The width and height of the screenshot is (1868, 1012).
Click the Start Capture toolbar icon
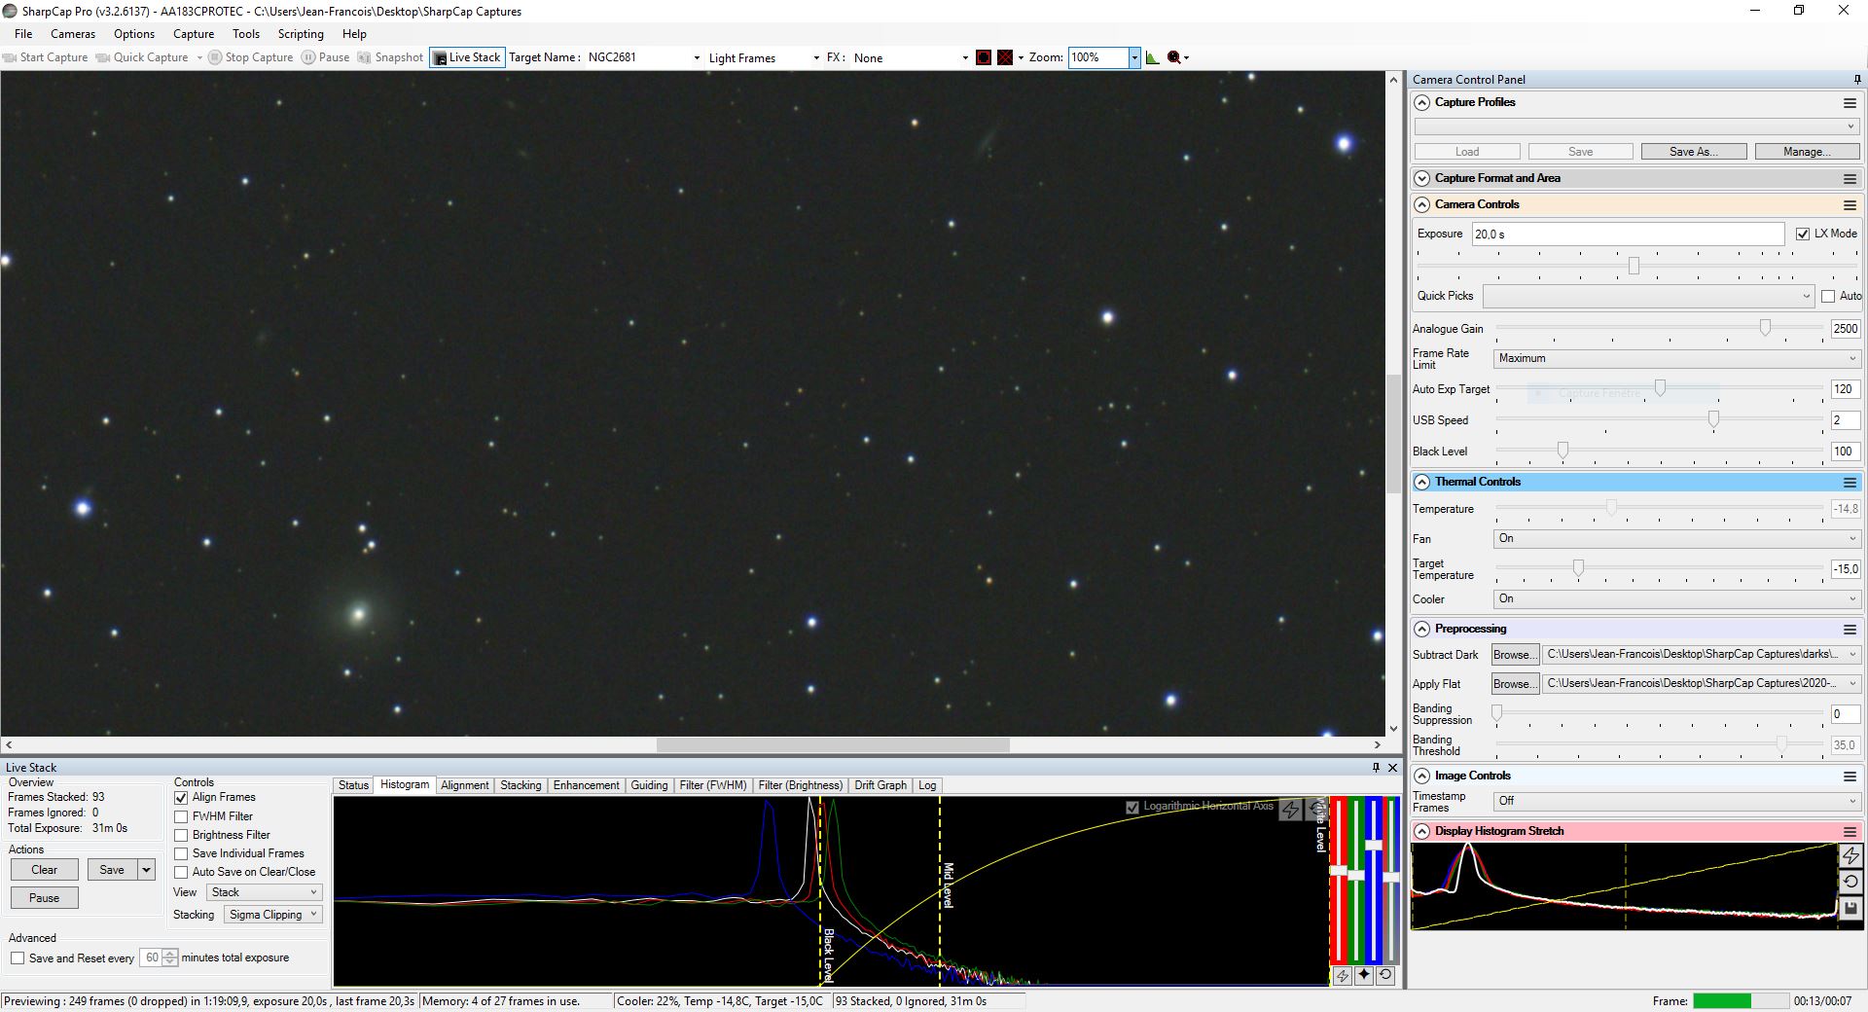pos(10,57)
